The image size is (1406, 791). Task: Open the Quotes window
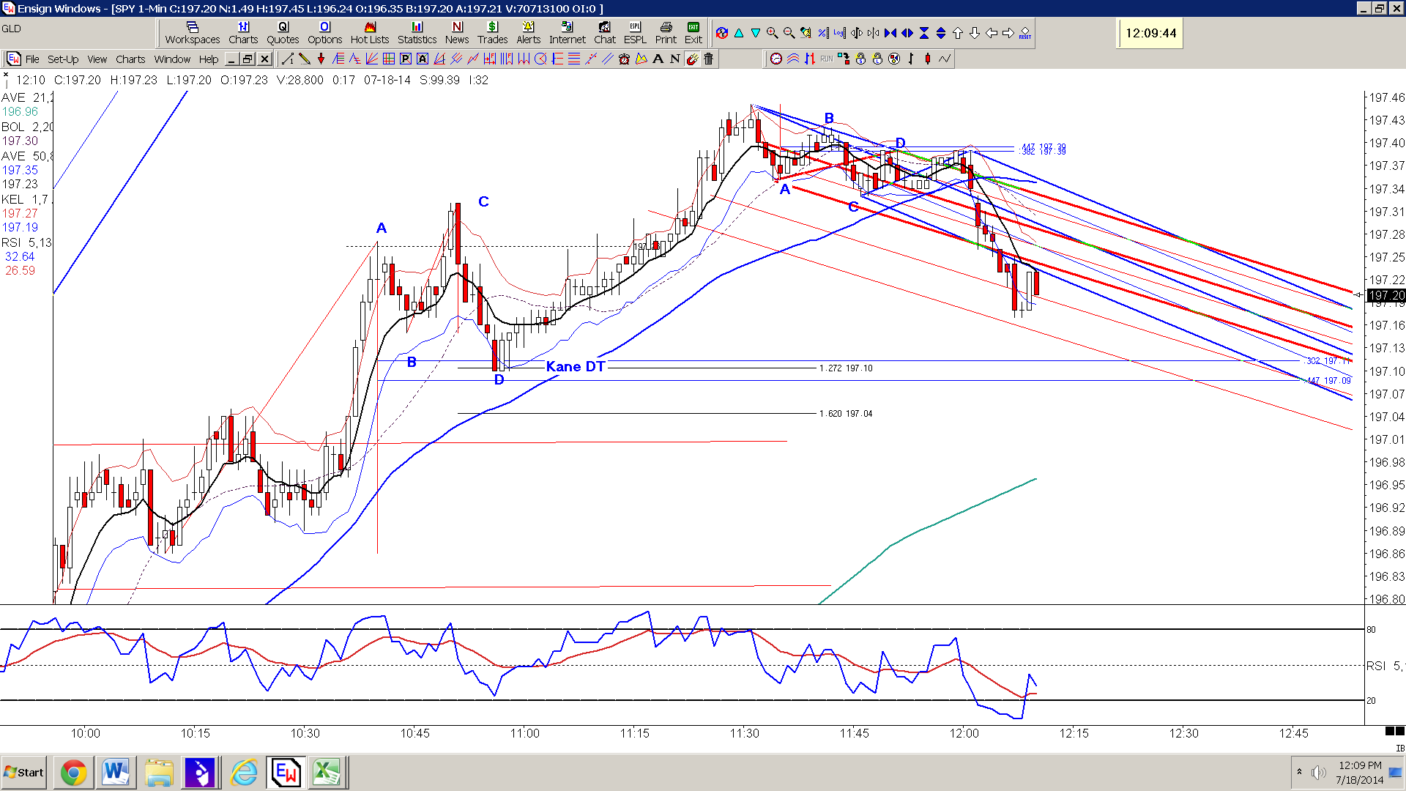click(x=283, y=33)
